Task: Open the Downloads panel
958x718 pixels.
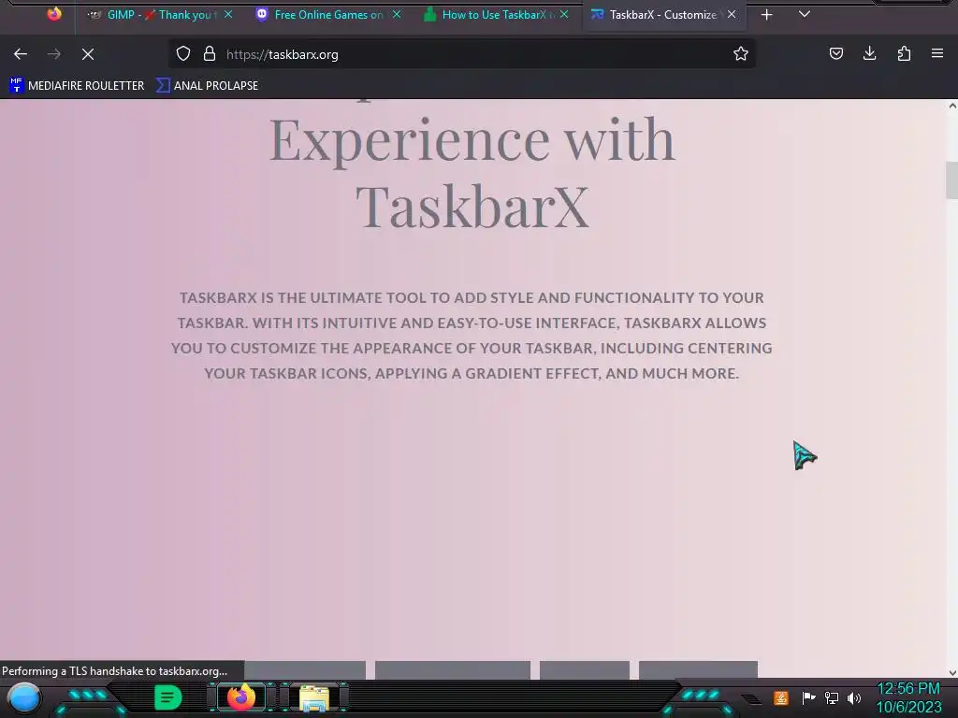Action: pyautogui.click(x=870, y=53)
